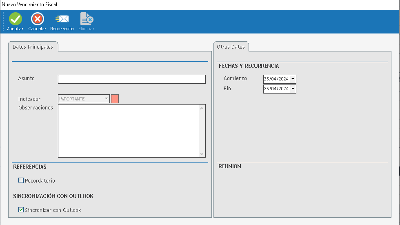The height and width of the screenshot is (225, 400).
Task: Select the Otros Datos tab
Action: point(231,47)
